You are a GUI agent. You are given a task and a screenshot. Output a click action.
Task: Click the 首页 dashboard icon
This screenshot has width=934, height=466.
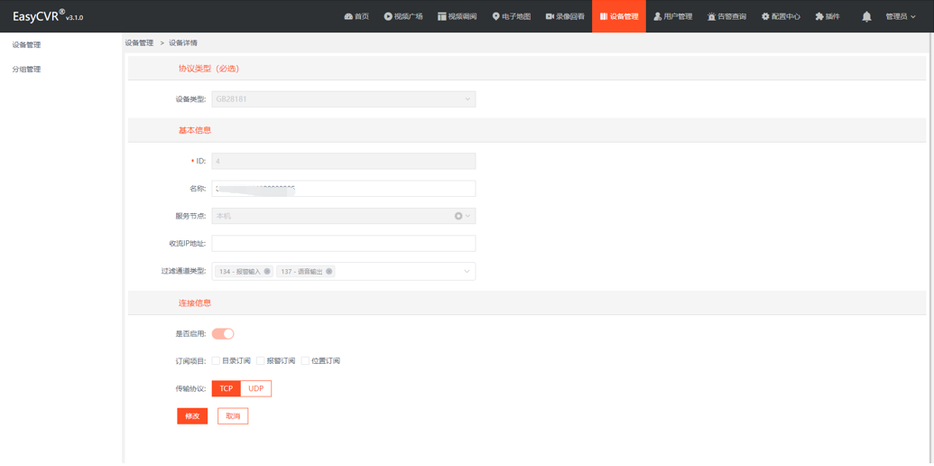[348, 16]
